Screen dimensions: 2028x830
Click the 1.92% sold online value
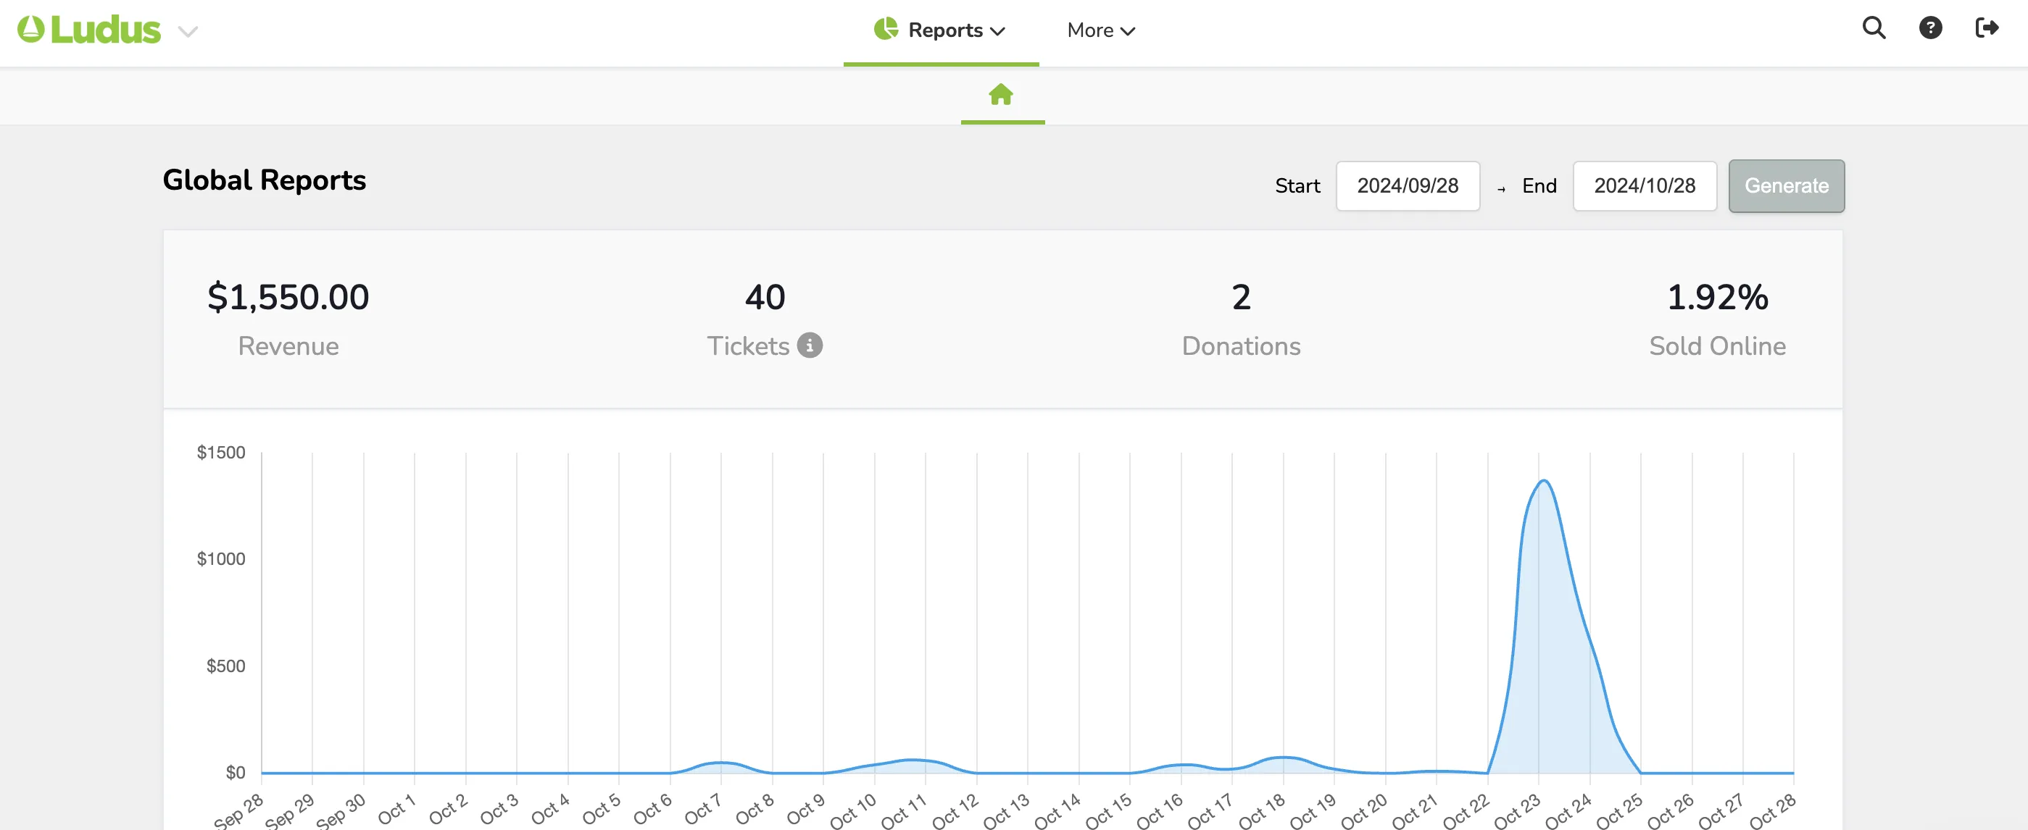[x=1718, y=298]
